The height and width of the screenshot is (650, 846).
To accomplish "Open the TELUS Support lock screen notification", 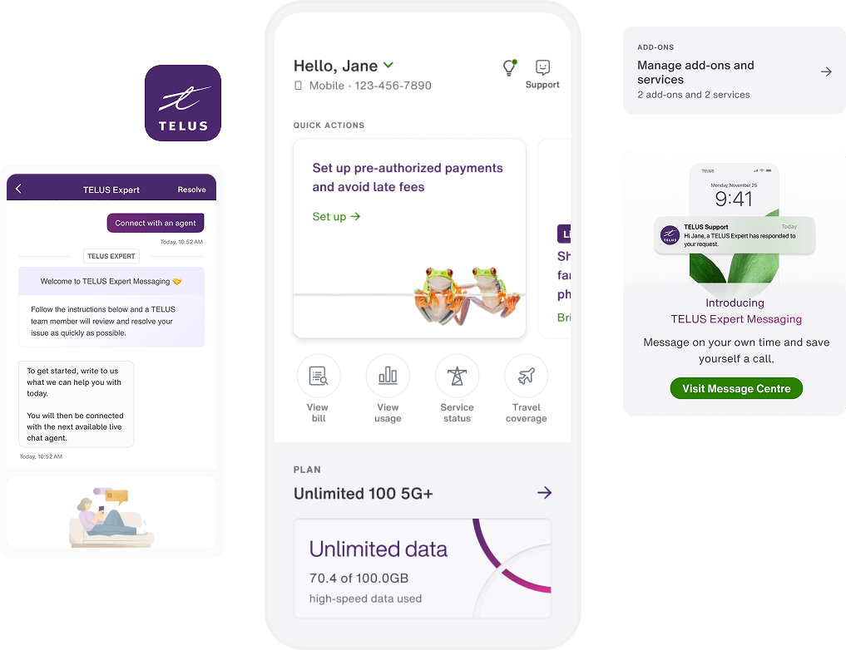I will (735, 235).
